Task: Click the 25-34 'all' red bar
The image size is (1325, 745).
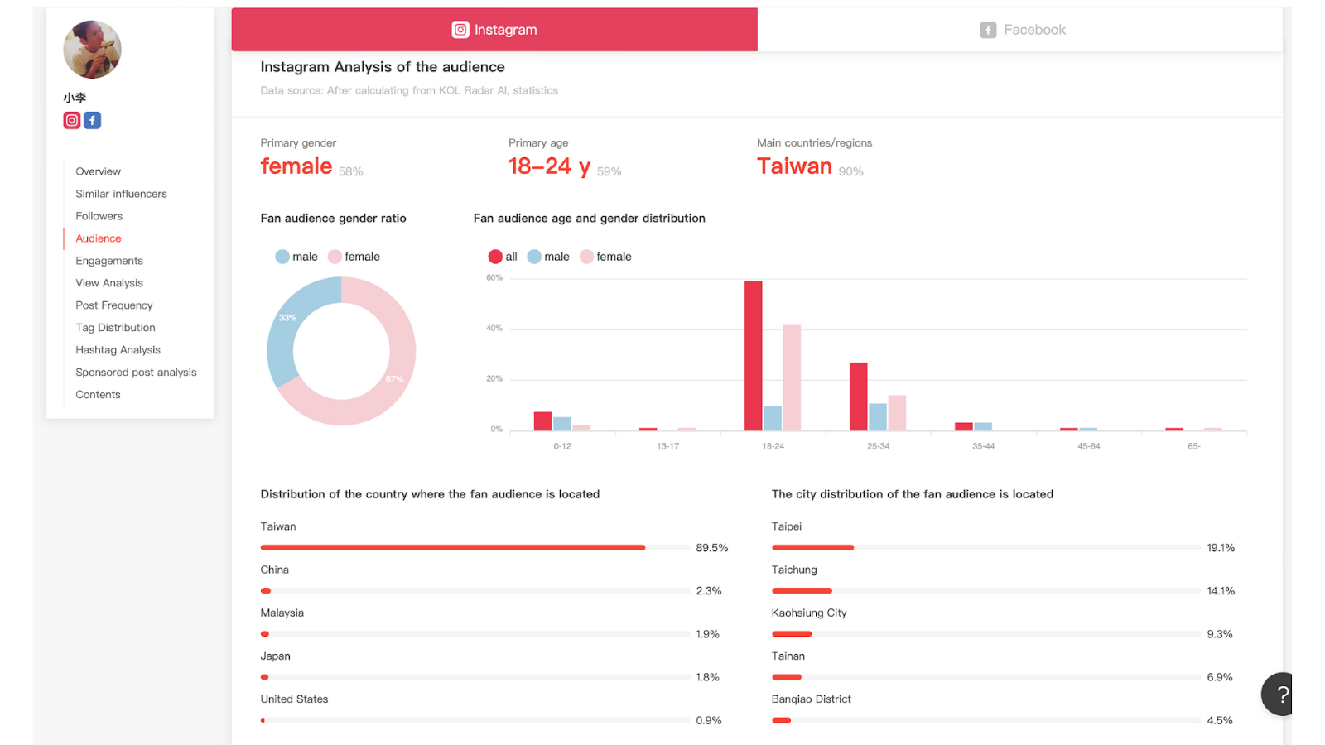Action: click(859, 397)
